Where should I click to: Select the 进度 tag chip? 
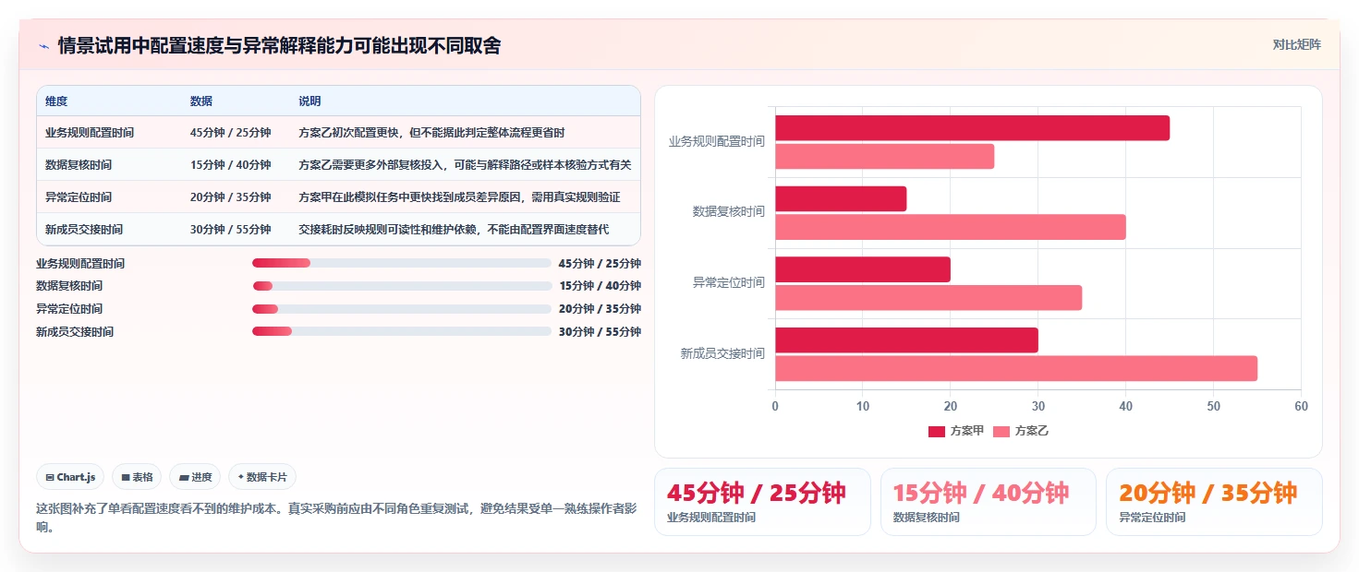point(195,477)
